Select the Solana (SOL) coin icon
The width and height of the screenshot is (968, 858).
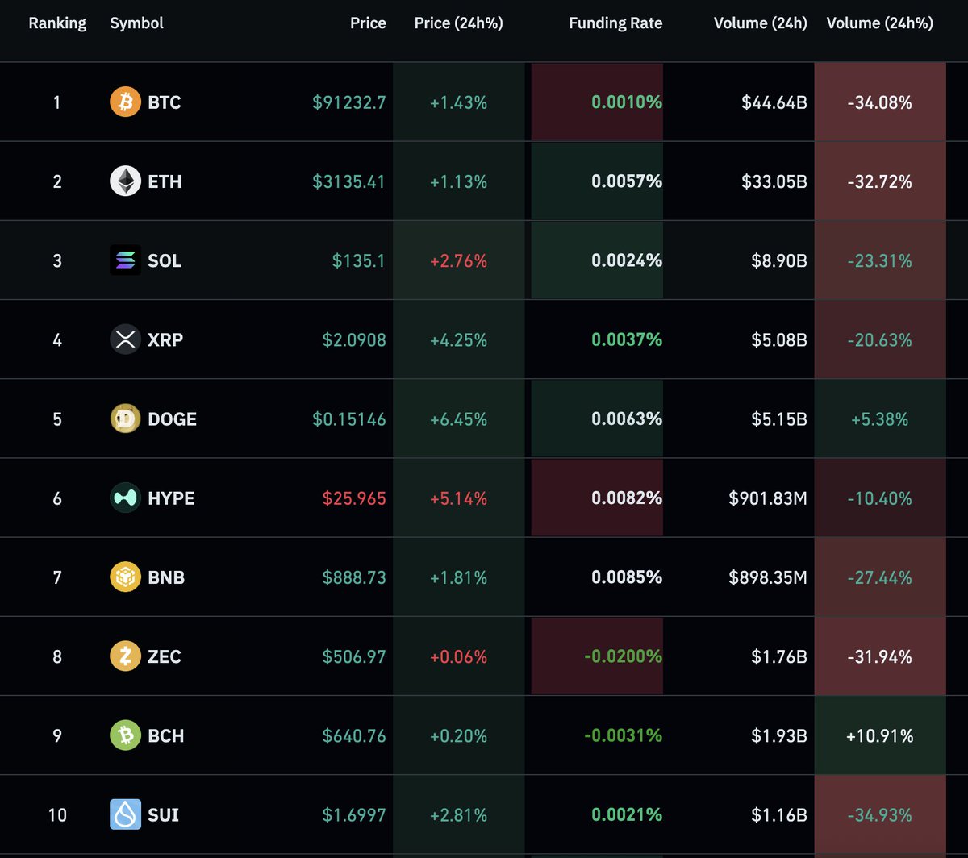tap(125, 260)
